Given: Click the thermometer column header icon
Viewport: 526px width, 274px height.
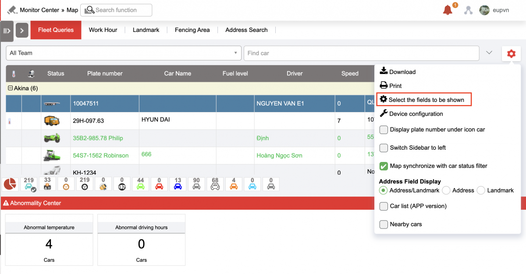Looking at the screenshot, I should pyautogui.click(x=14, y=74).
